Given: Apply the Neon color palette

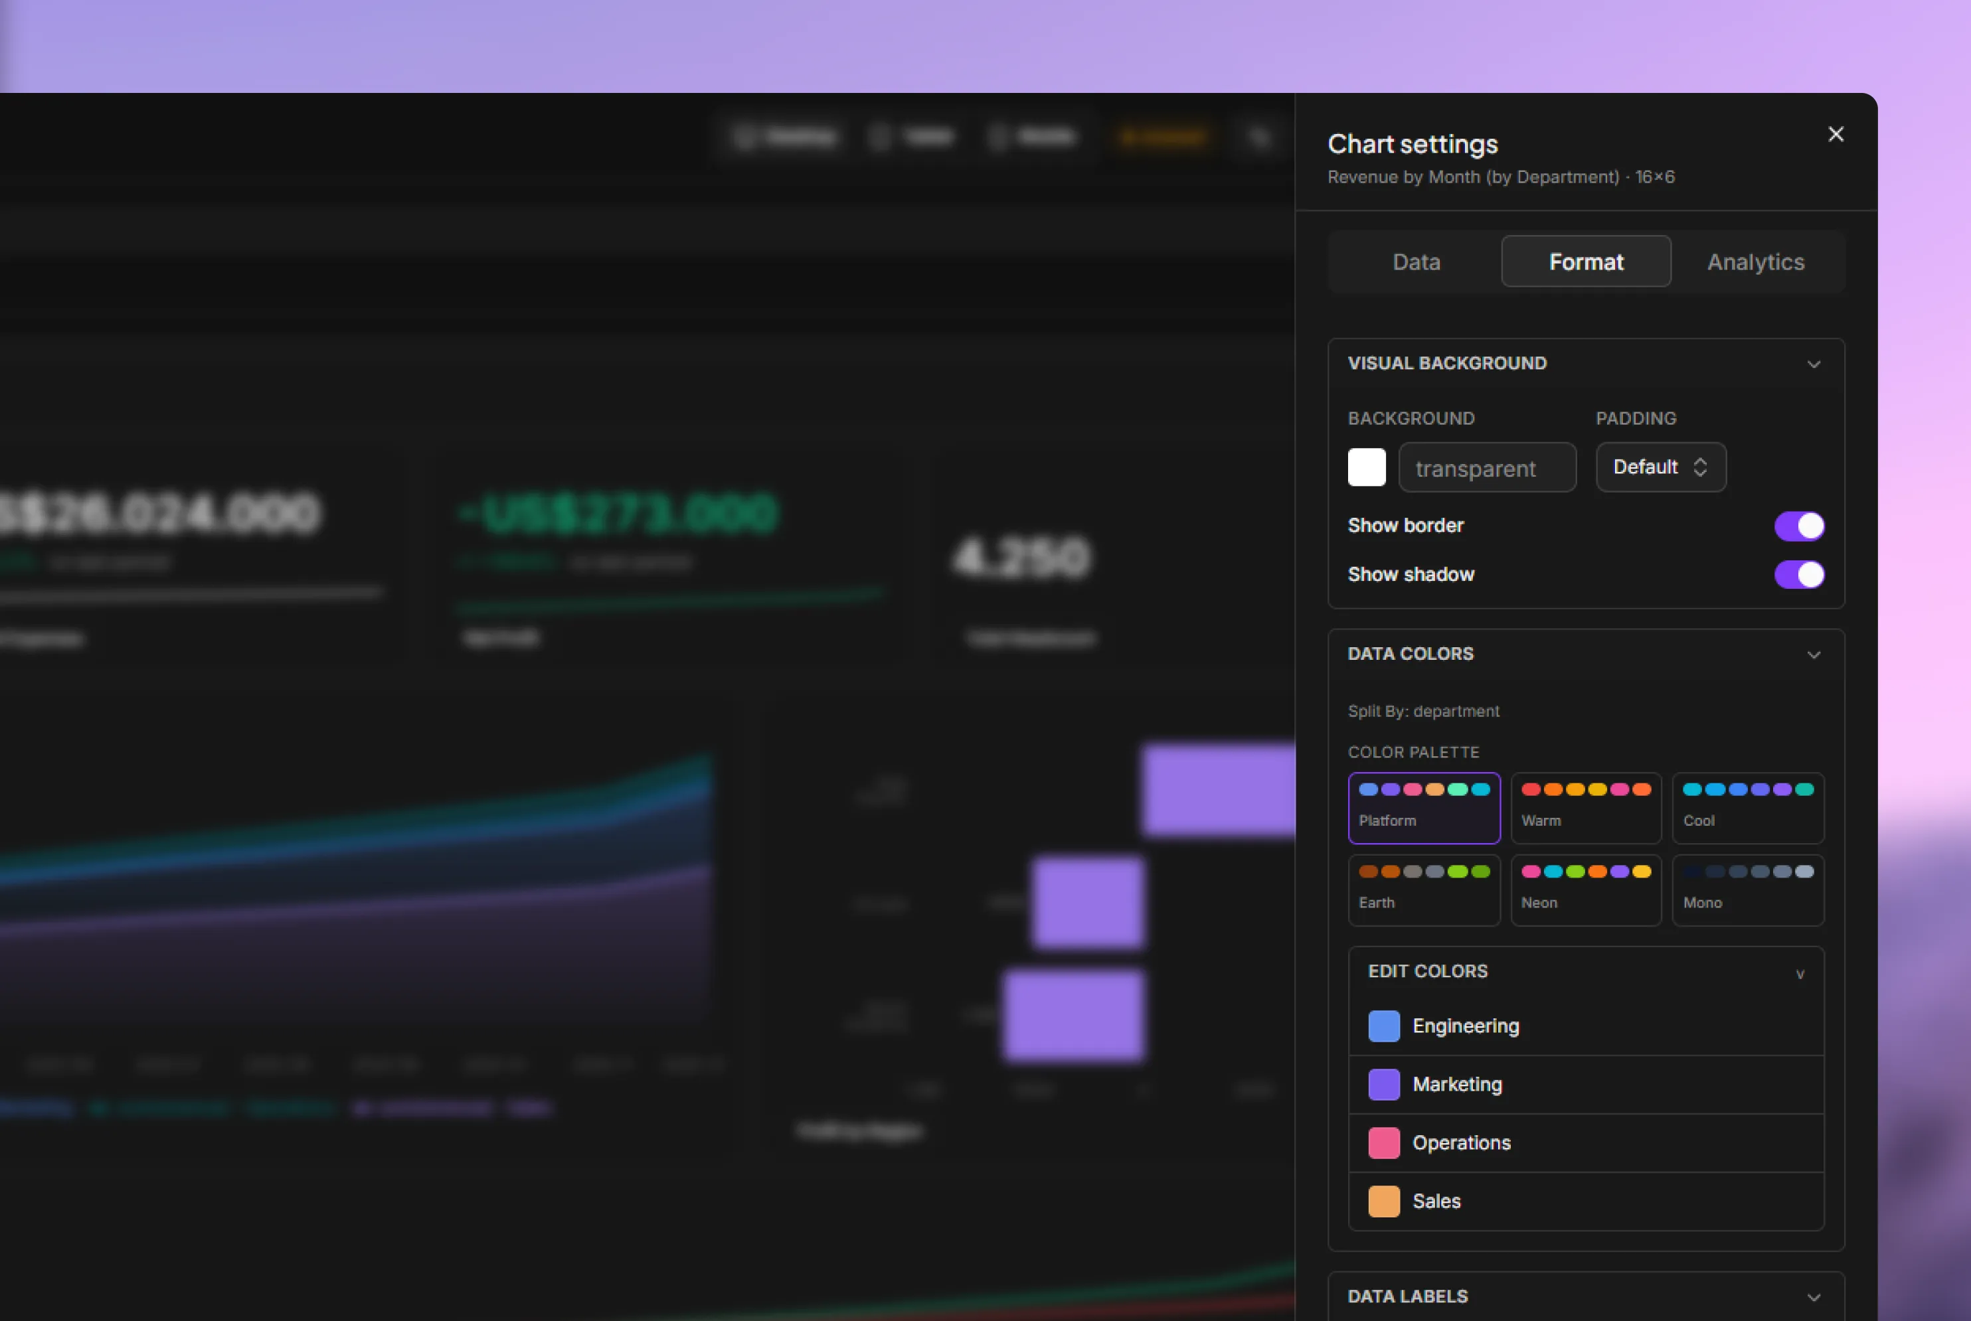Looking at the screenshot, I should (1586, 890).
